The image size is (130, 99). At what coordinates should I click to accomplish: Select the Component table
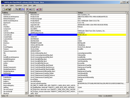click(x=7, y=29)
